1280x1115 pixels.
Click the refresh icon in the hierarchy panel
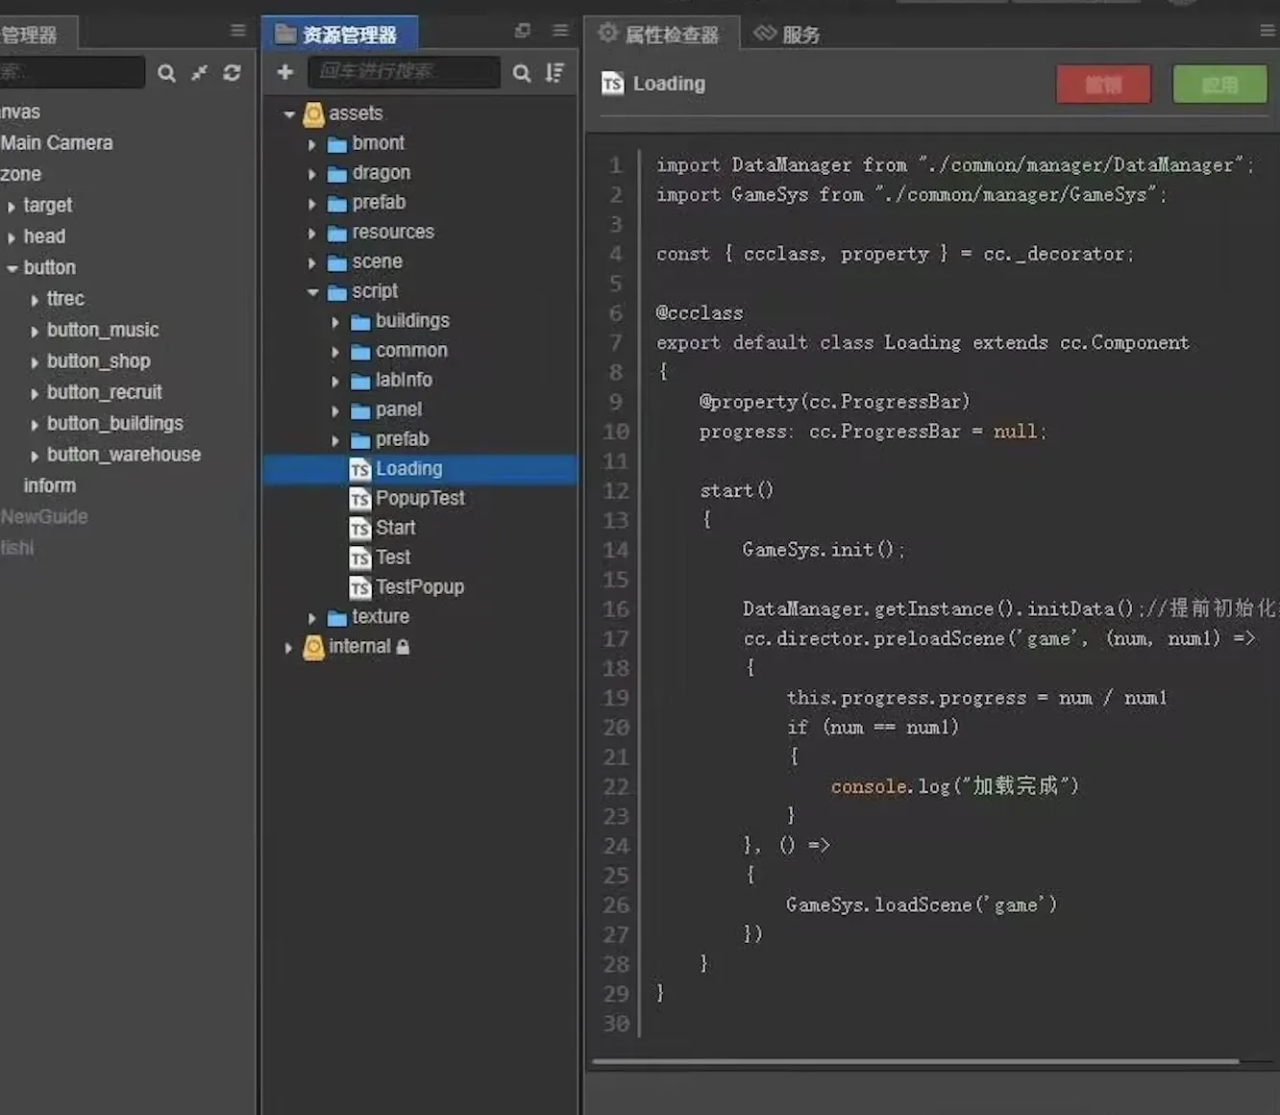click(232, 73)
